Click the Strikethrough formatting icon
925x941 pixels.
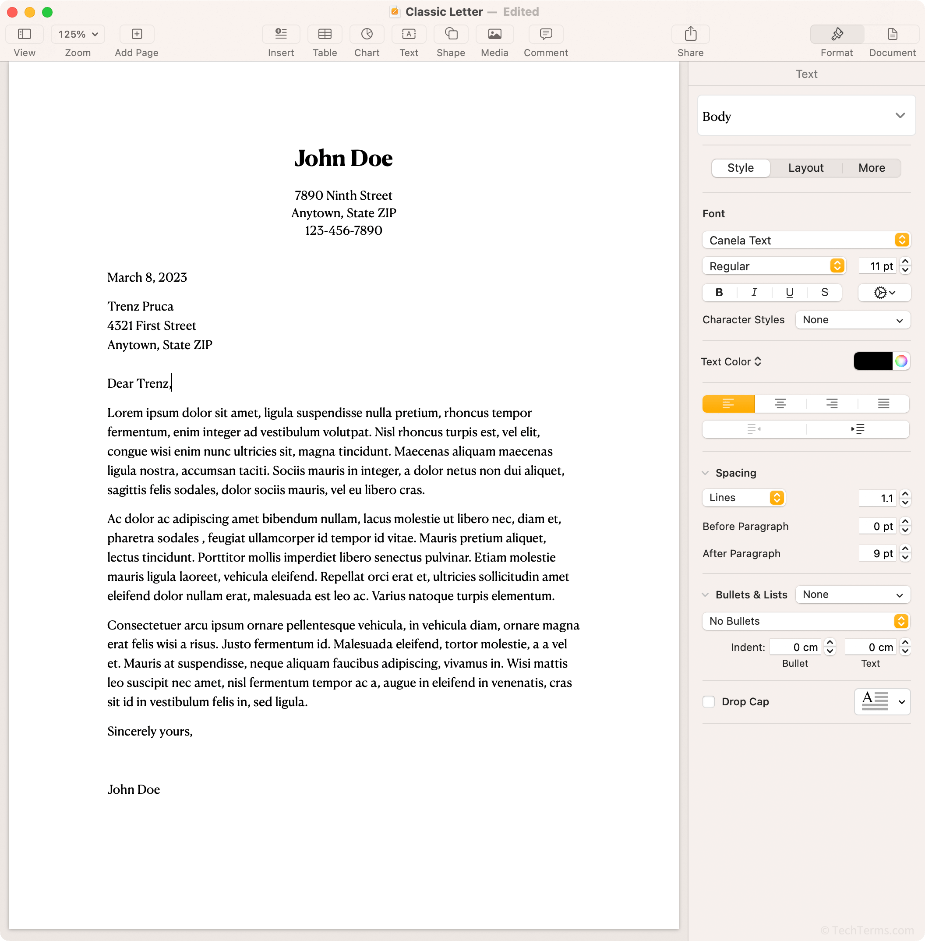tap(823, 292)
